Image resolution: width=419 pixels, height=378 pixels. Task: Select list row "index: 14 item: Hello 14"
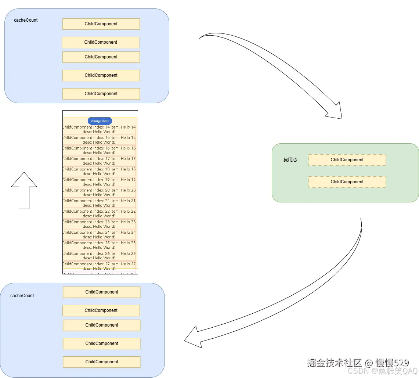click(99, 129)
